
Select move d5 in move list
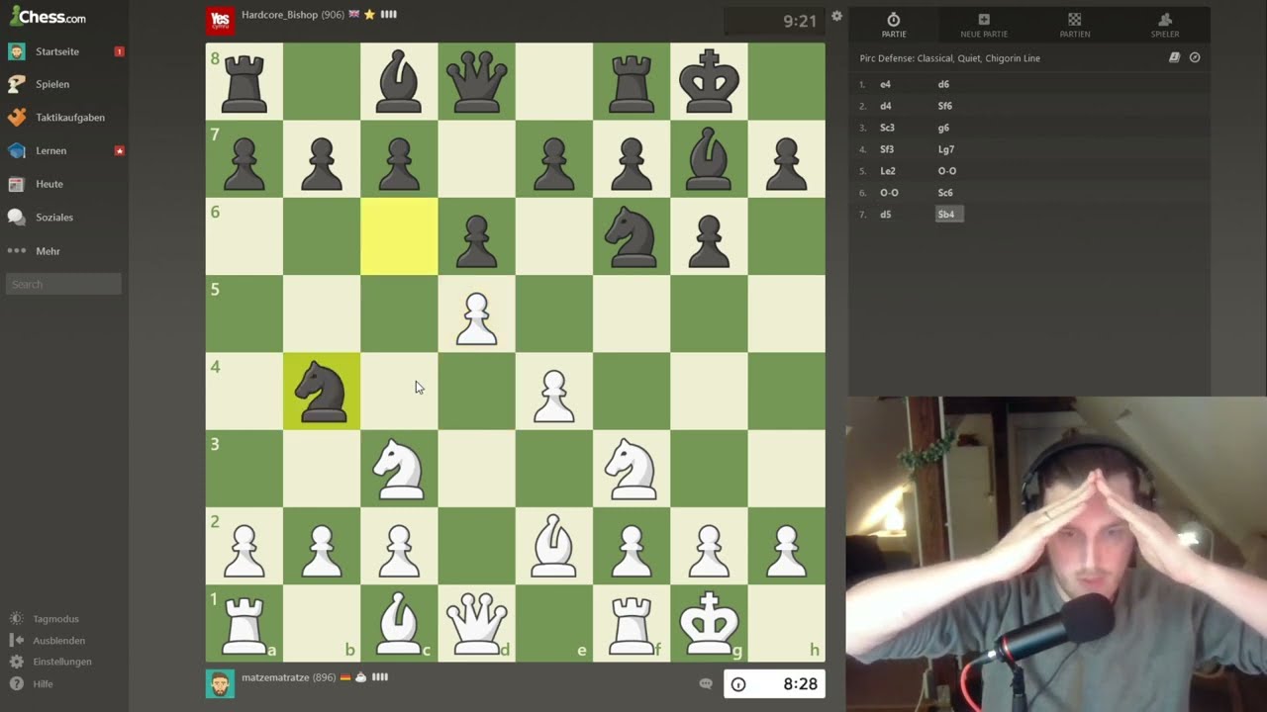coord(885,215)
